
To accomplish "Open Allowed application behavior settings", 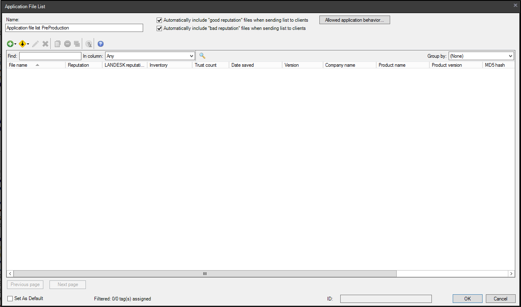I will click(x=354, y=20).
